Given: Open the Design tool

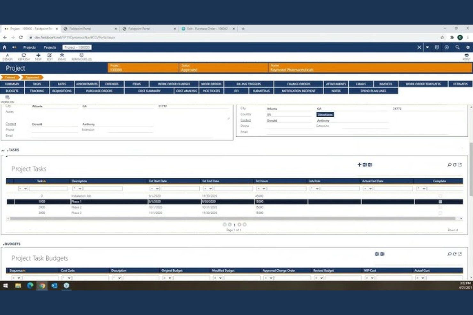Looking at the screenshot, I should pyautogui.click(x=7, y=57).
